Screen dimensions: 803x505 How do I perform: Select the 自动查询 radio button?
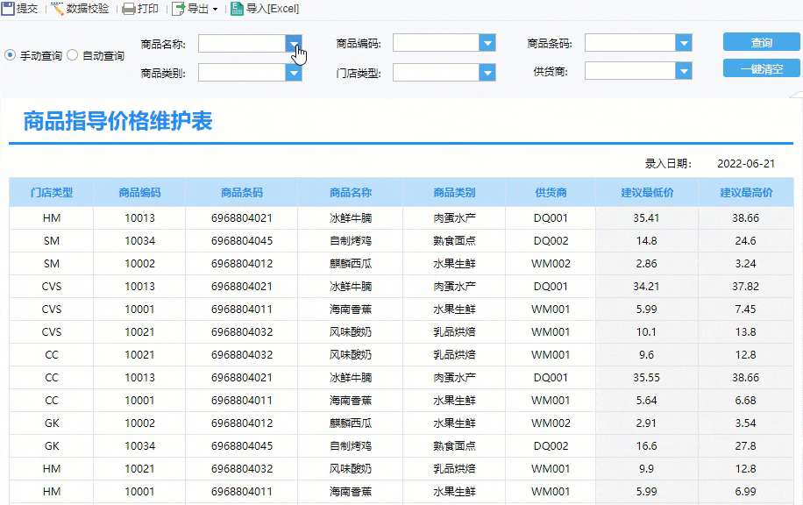click(x=73, y=55)
